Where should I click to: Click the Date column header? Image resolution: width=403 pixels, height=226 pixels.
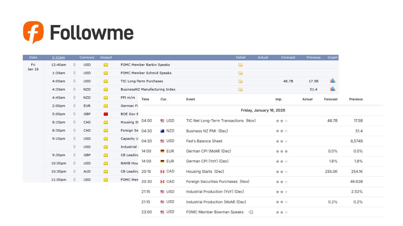pos(33,57)
